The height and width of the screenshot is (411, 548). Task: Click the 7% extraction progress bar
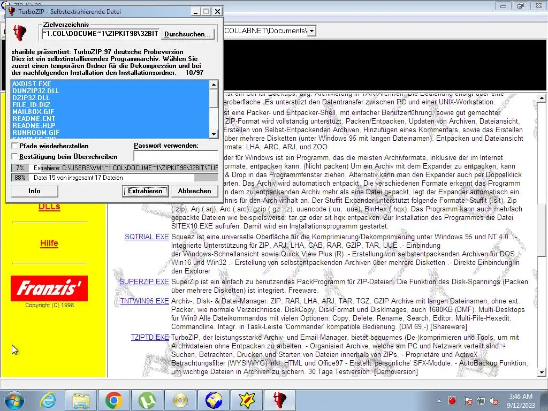click(x=115, y=168)
